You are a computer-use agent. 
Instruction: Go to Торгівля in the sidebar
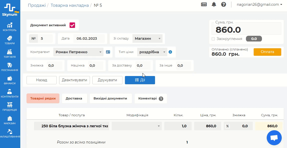[x=10, y=53]
